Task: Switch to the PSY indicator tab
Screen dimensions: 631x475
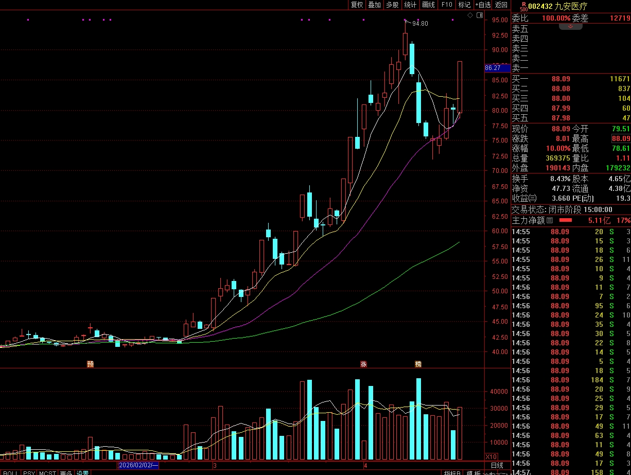Action: [29, 472]
